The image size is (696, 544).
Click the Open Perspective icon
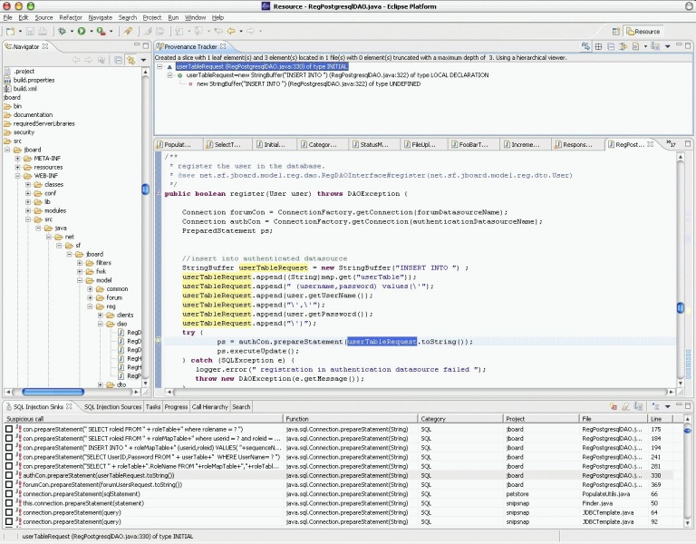click(616, 32)
